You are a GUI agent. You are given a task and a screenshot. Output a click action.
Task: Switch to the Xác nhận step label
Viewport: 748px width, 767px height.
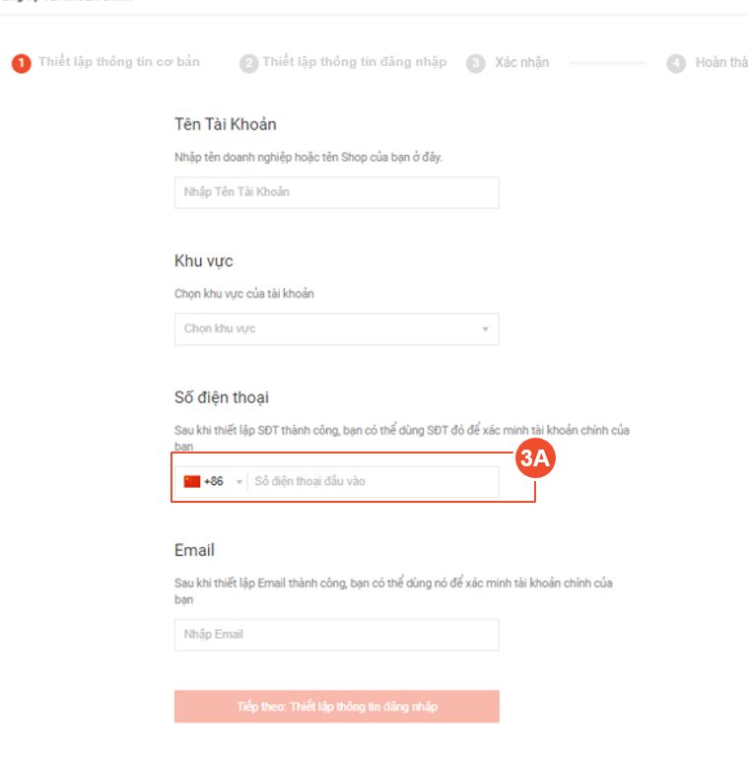coord(522,63)
